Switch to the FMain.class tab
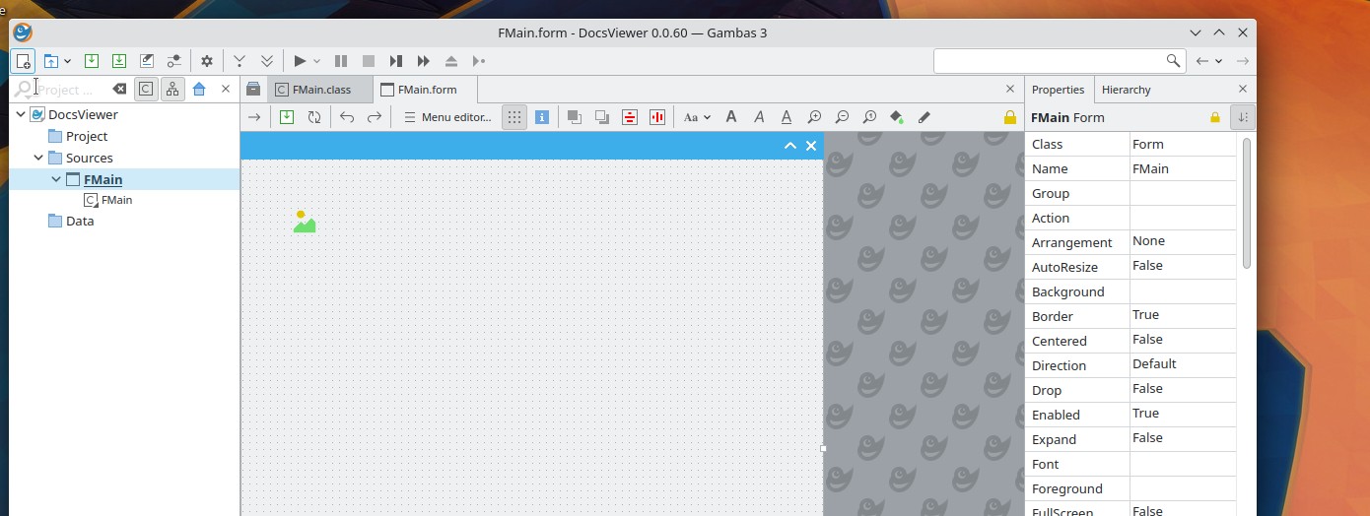Screen dimensions: 1370x516 click(x=320, y=90)
